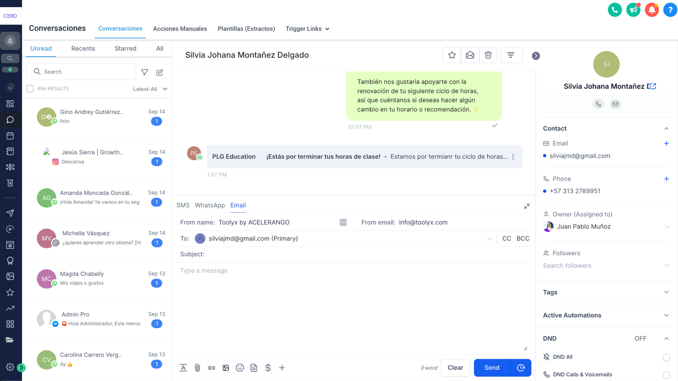Start a new message with the compose icon

pos(160,72)
